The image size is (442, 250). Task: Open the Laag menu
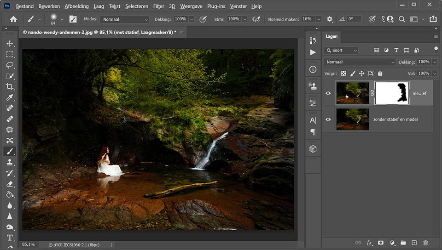pos(99,6)
